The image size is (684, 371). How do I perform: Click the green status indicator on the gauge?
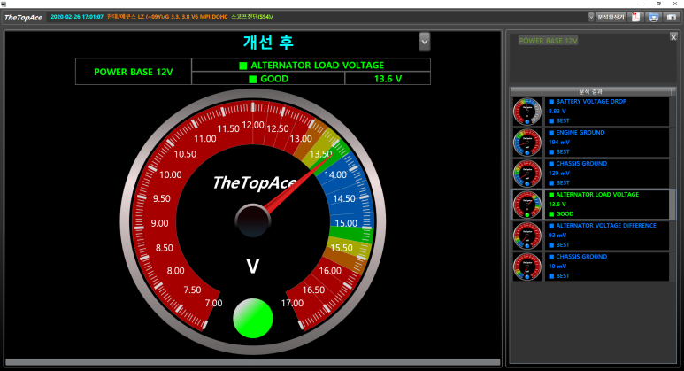pyautogui.click(x=253, y=318)
